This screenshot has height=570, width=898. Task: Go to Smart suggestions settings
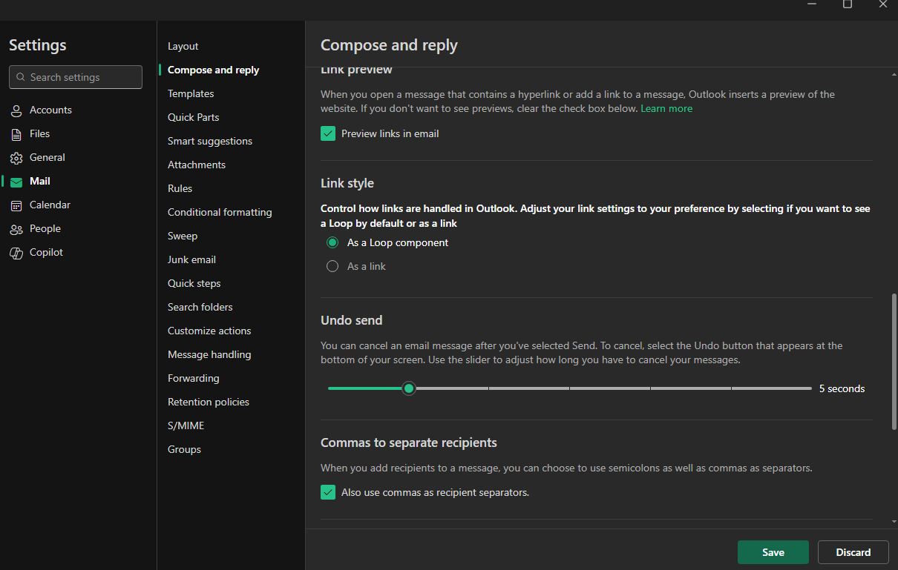pos(210,141)
